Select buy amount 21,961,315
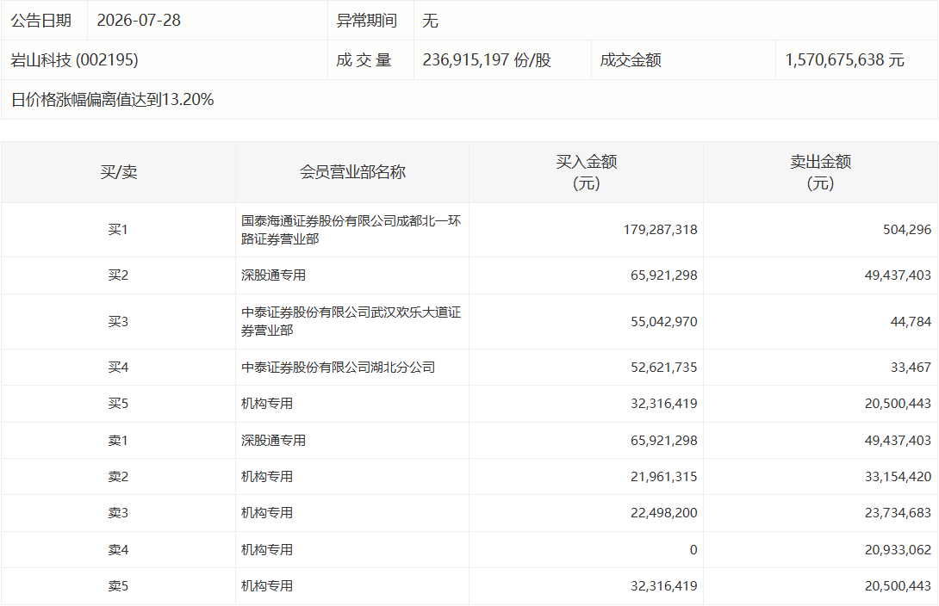939x606 pixels. [x=663, y=477]
